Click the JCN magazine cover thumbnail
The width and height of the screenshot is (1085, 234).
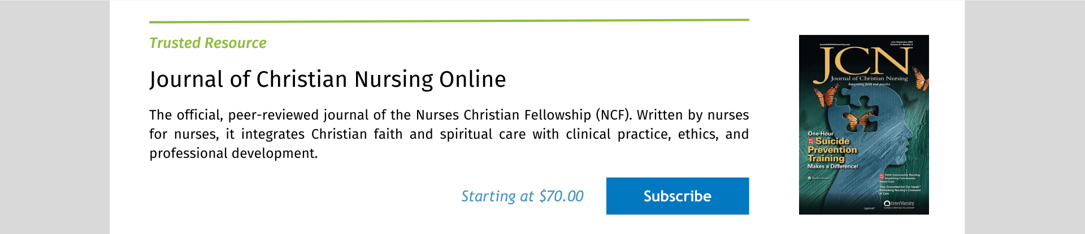(863, 125)
